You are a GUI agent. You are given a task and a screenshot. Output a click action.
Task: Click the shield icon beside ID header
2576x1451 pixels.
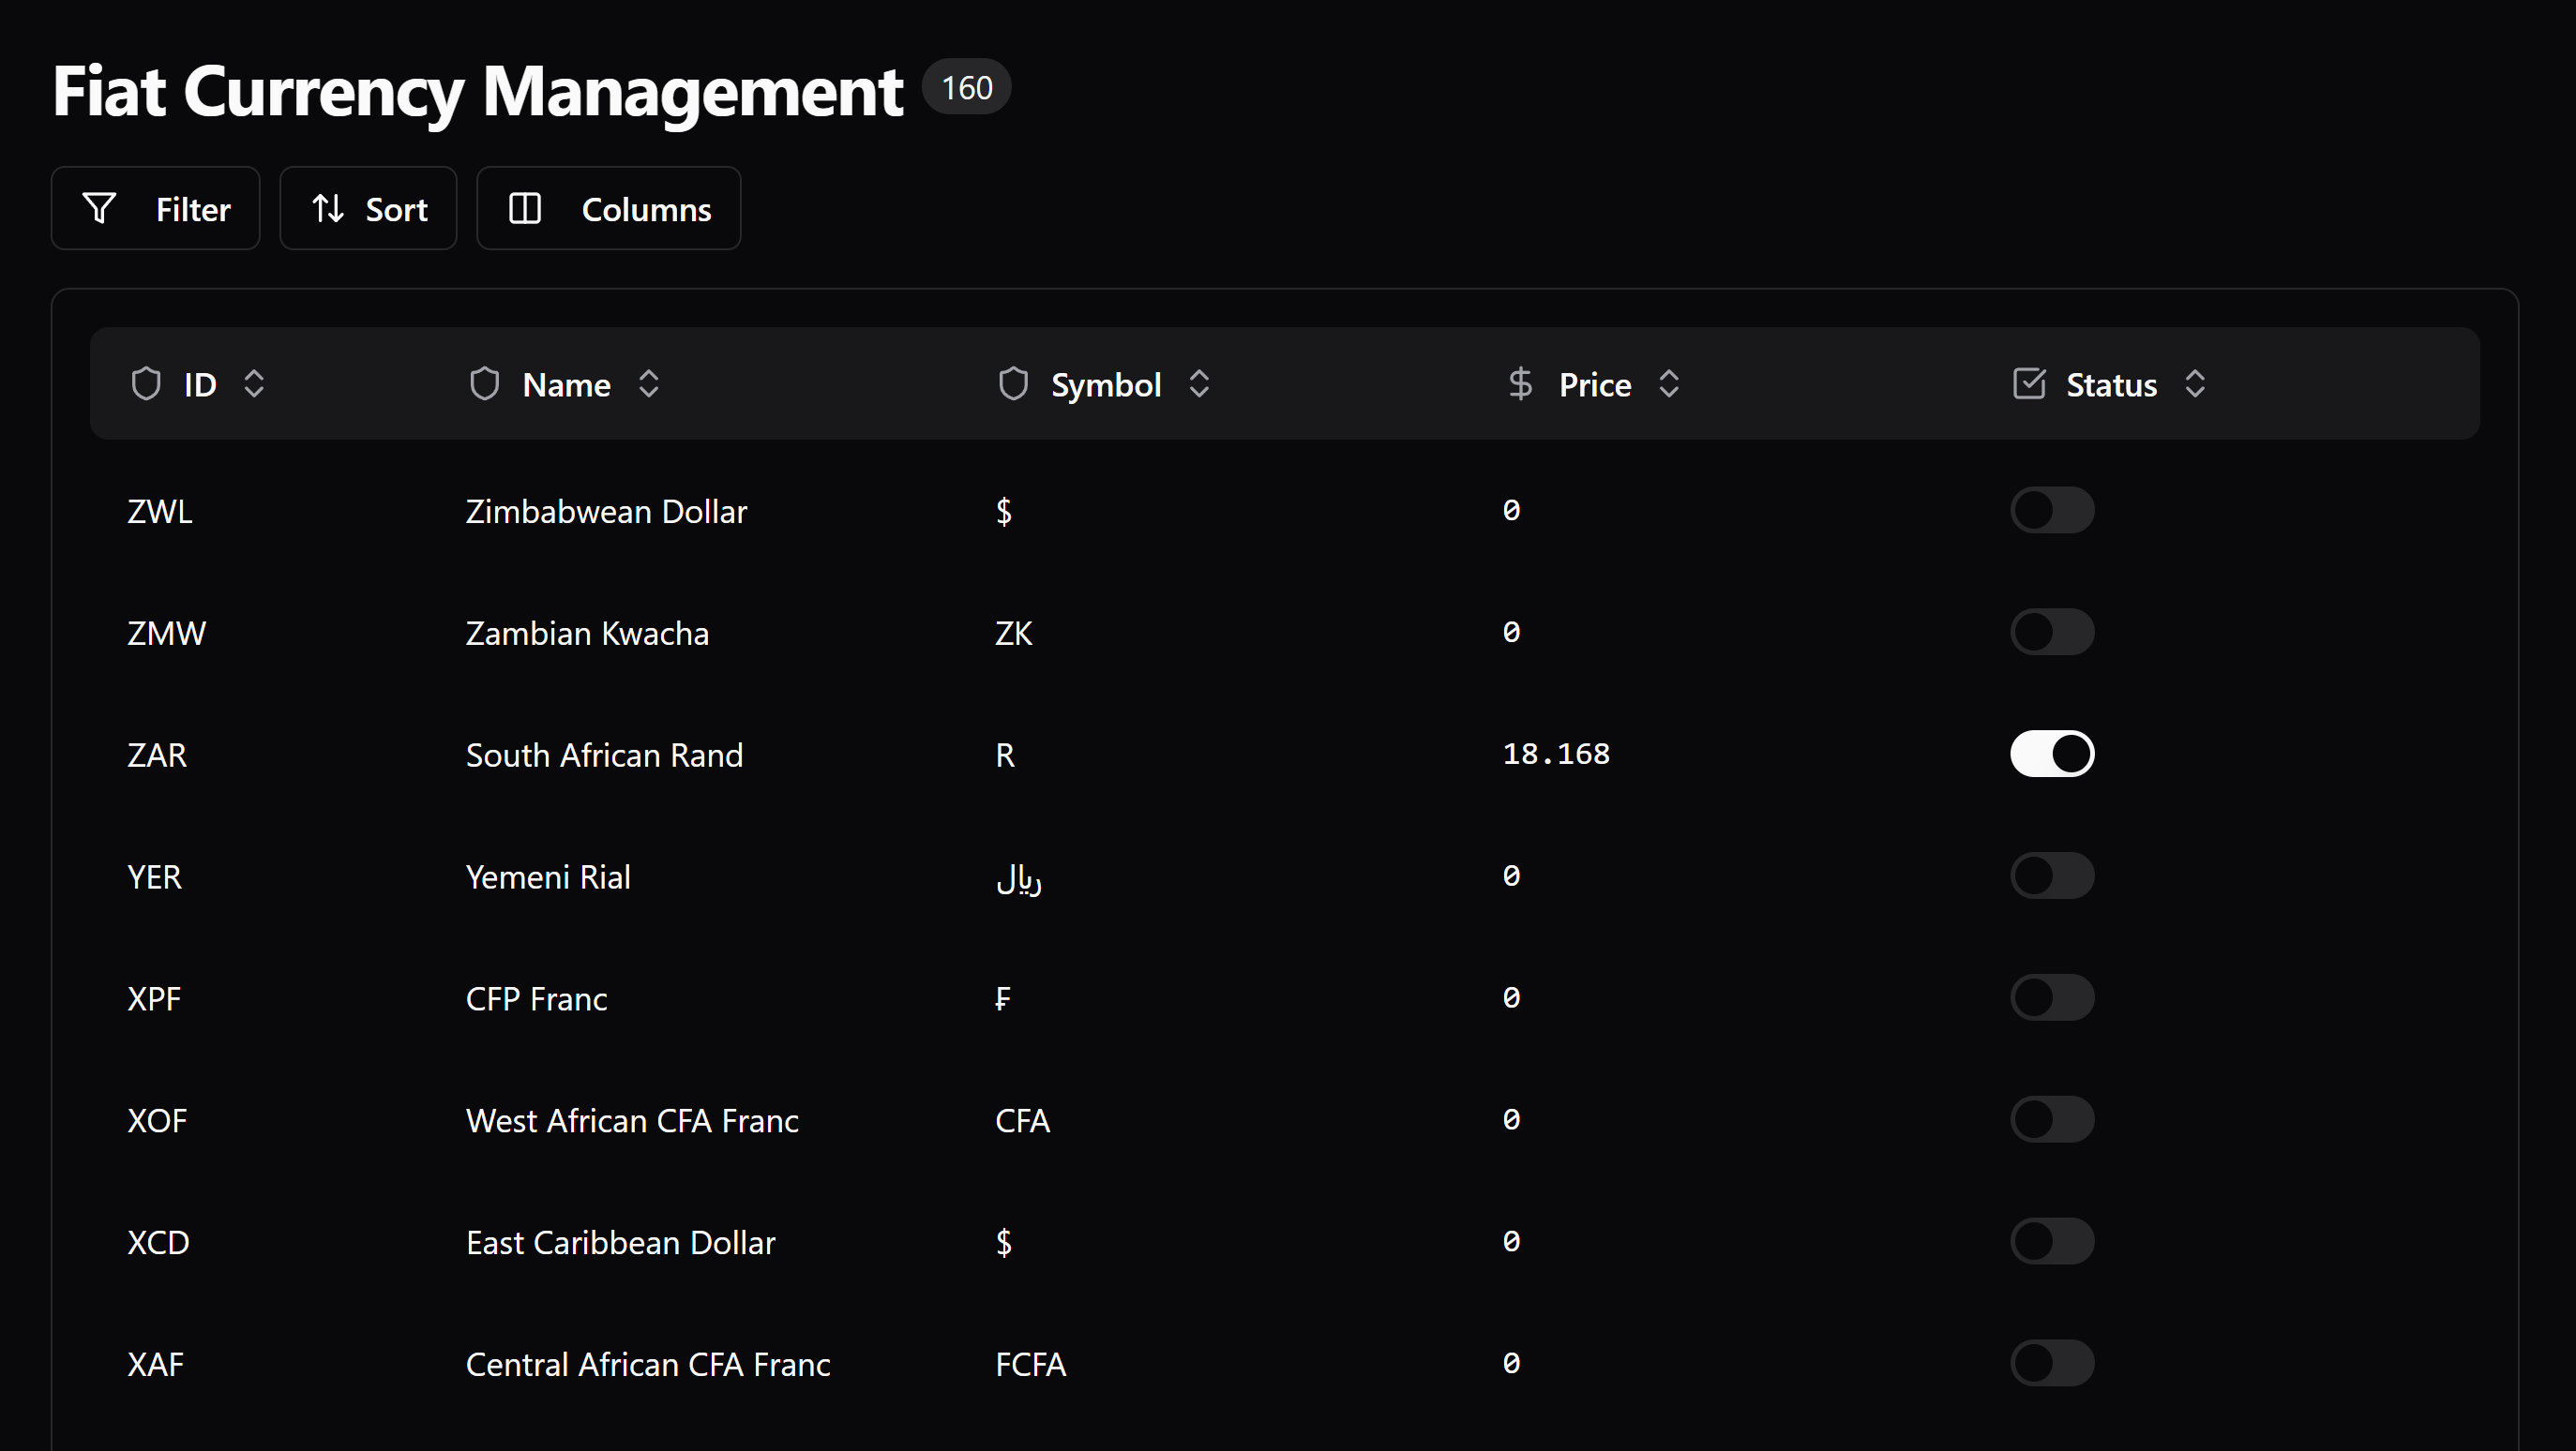click(x=146, y=384)
